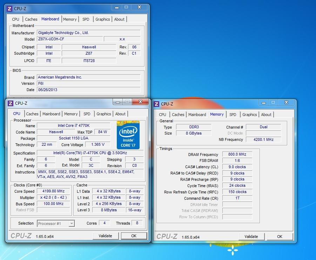Click the Dual channel value
The image size is (316, 260).
tap(263, 127)
